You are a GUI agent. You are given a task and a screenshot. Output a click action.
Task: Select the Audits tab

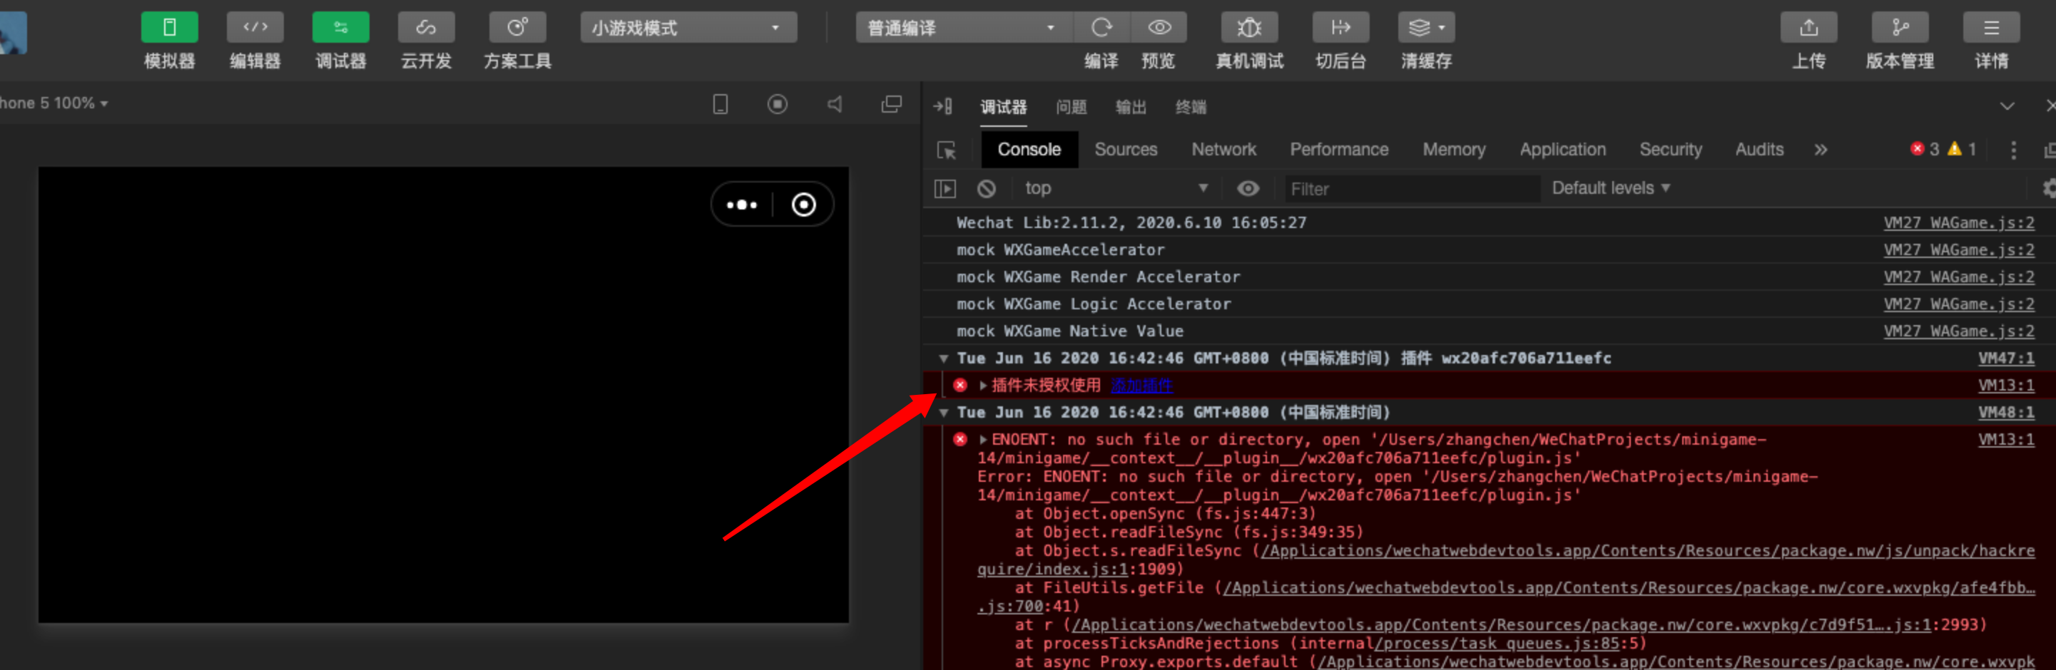(1759, 150)
